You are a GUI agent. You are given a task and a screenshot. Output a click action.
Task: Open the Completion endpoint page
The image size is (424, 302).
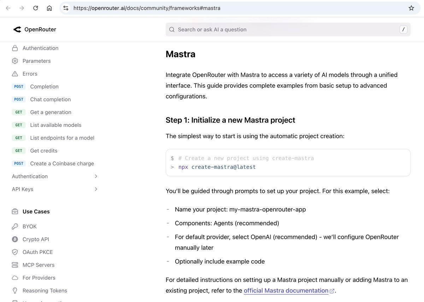(44, 87)
